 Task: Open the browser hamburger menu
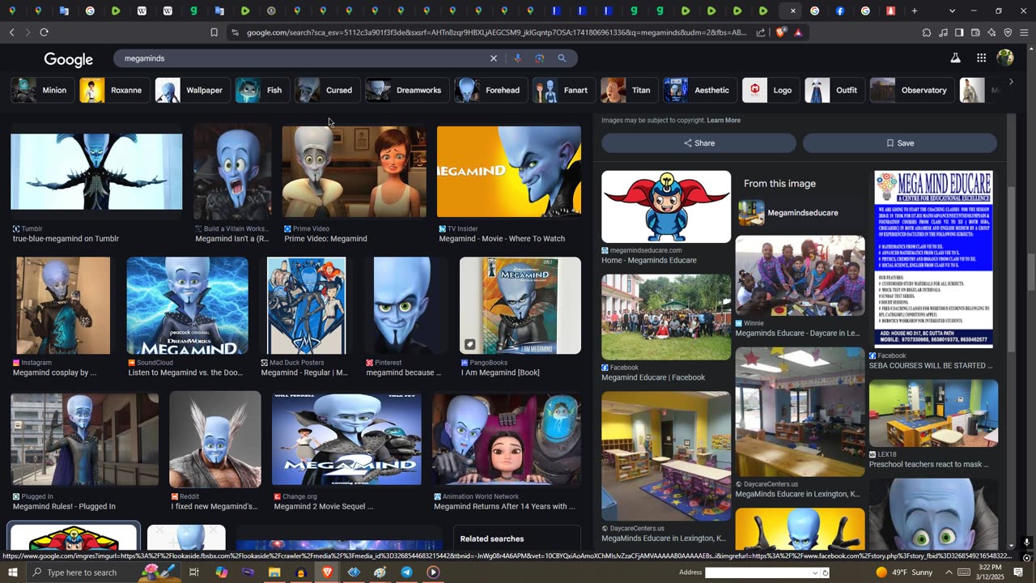(1025, 32)
